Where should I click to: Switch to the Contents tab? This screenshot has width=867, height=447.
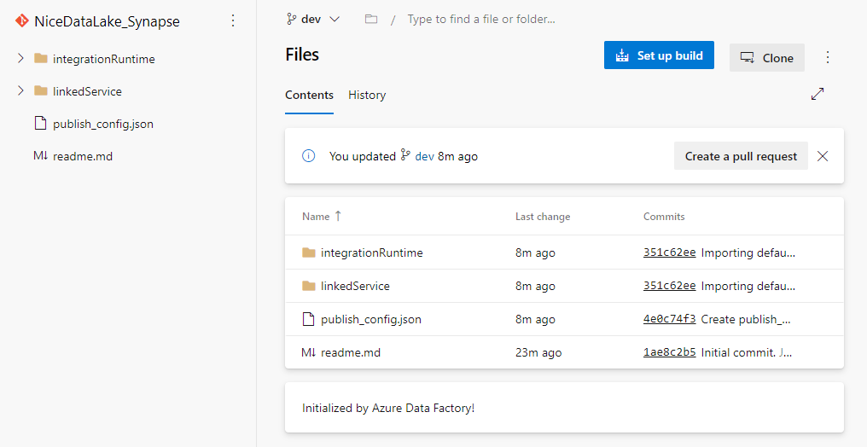coord(309,95)
